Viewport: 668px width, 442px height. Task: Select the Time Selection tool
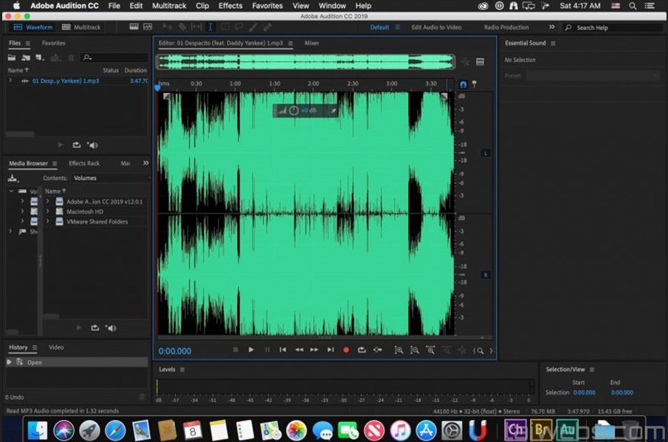point(210,27)
